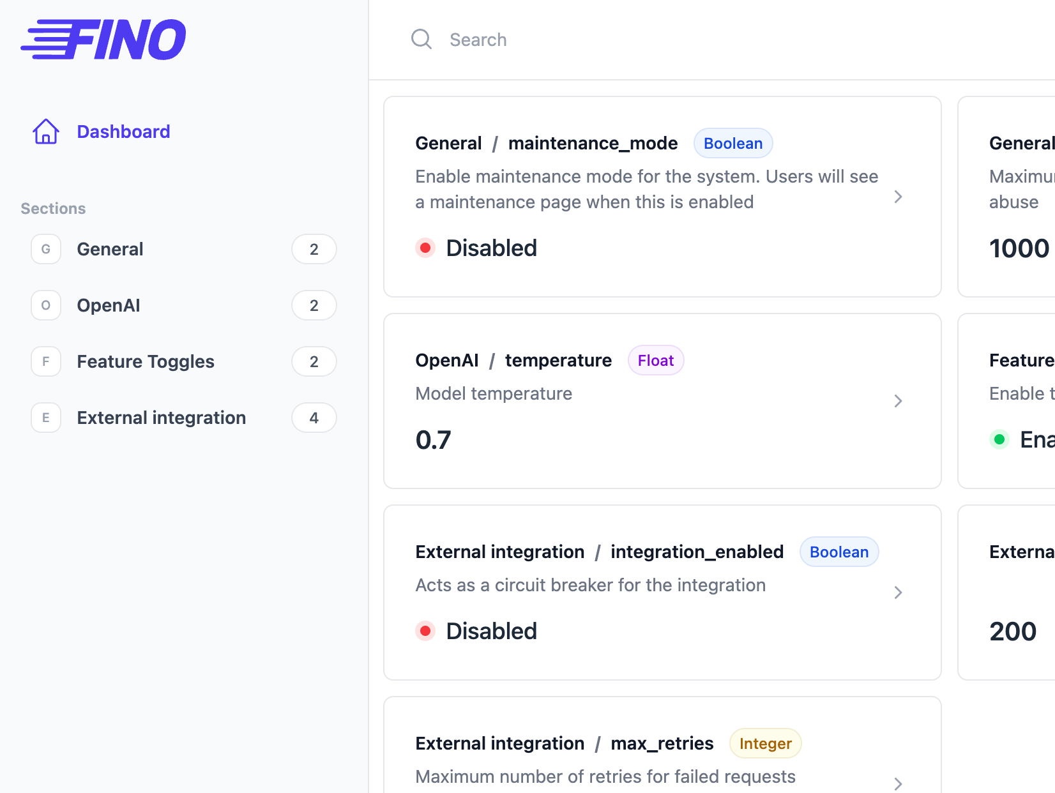Expand the max_retries card chevron
1055x793 pixels.
click(x=899, y=783)
